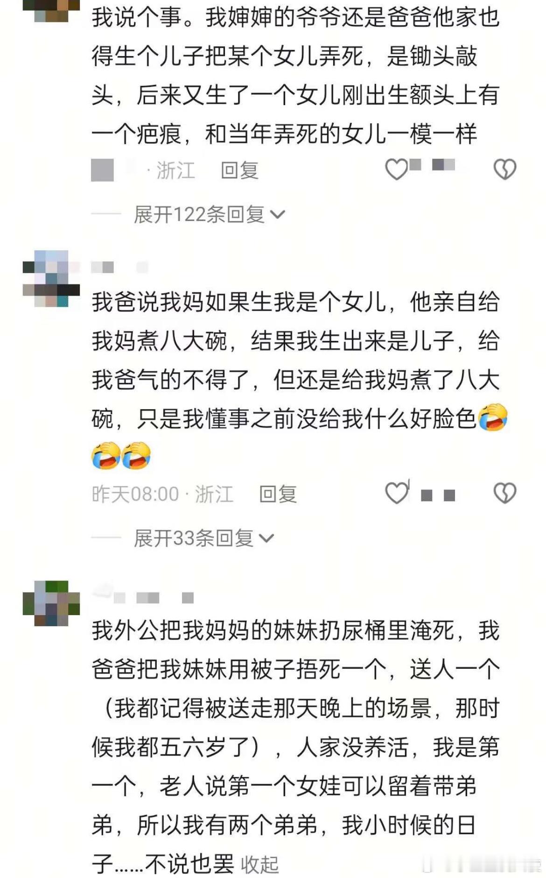Reply to the comment posted 昨天08:00

278,494
